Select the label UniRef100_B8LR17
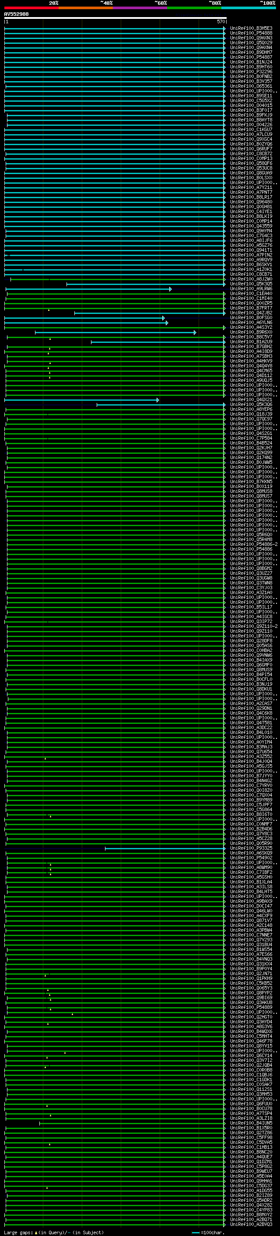 point(251,197)
